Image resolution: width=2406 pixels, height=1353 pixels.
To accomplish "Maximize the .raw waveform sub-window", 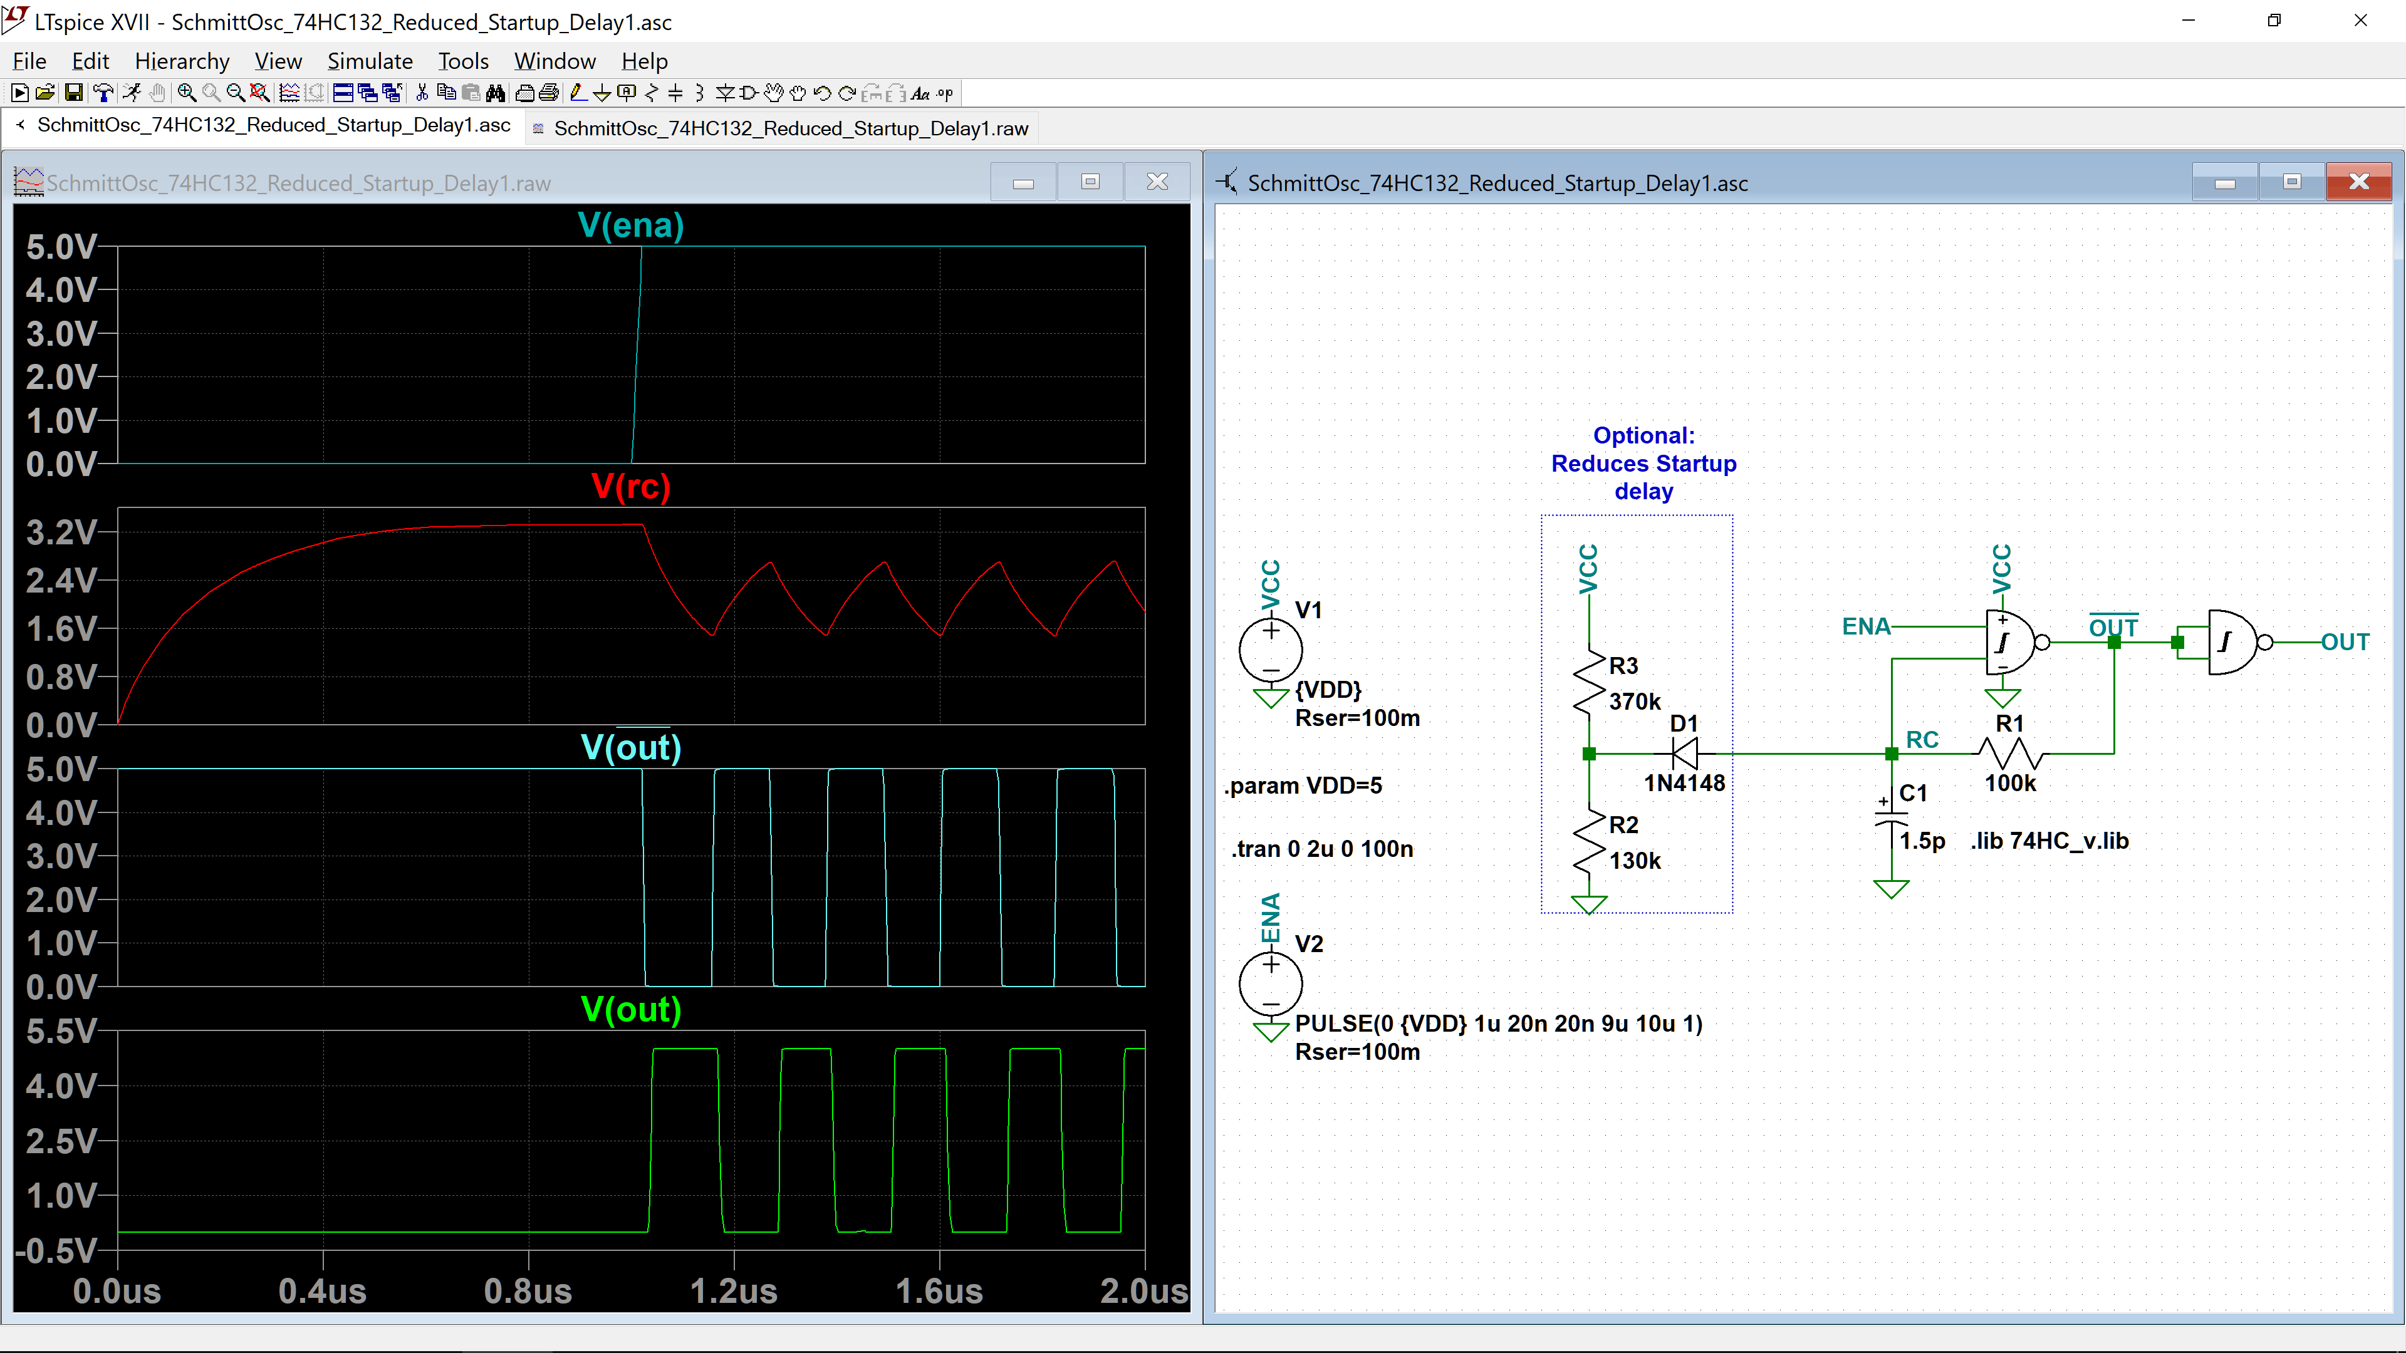I will 1090,182.
